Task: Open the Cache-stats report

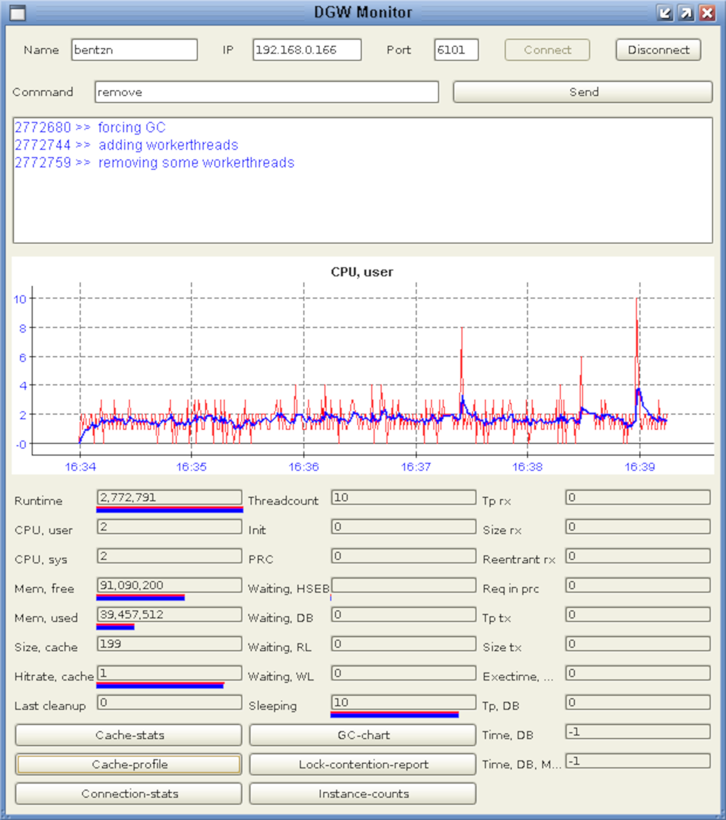Action: coord(129,735)
